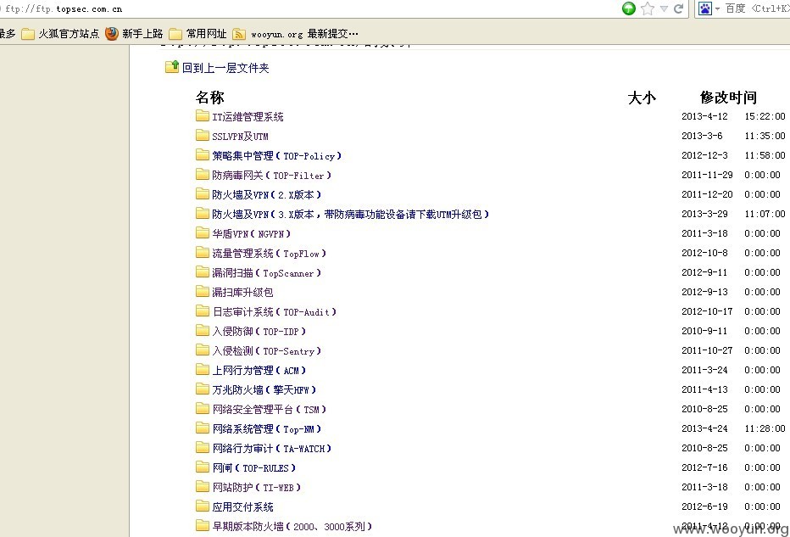Screen dimensions: 790x537
Task: Click folder icon beside 流量管理系统
Action: click(x=203, y=252)
